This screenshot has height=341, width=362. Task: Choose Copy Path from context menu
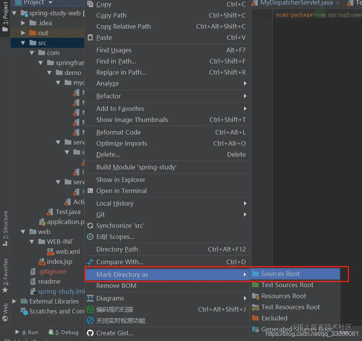(168, 15)
